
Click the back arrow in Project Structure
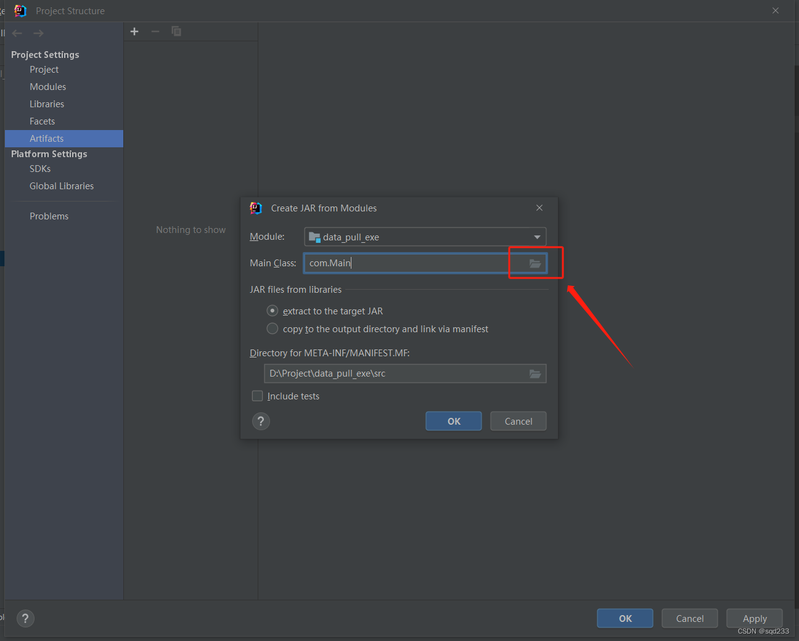pos(17,33)
